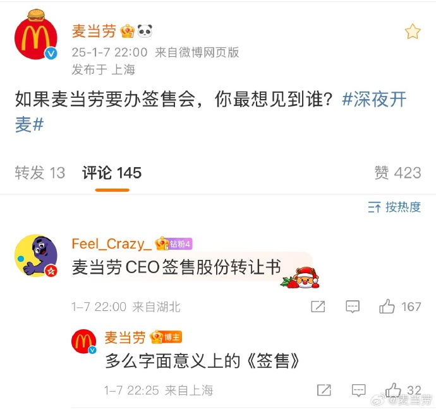Click the 麦当劳 author name at top
The image size is (436, 410).
pyautogui.click(x=94, y=31)
